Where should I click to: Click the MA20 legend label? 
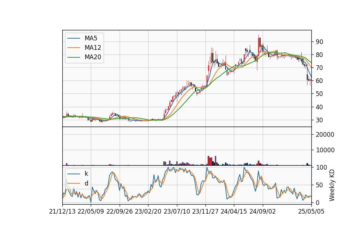(x=93, y=57)
